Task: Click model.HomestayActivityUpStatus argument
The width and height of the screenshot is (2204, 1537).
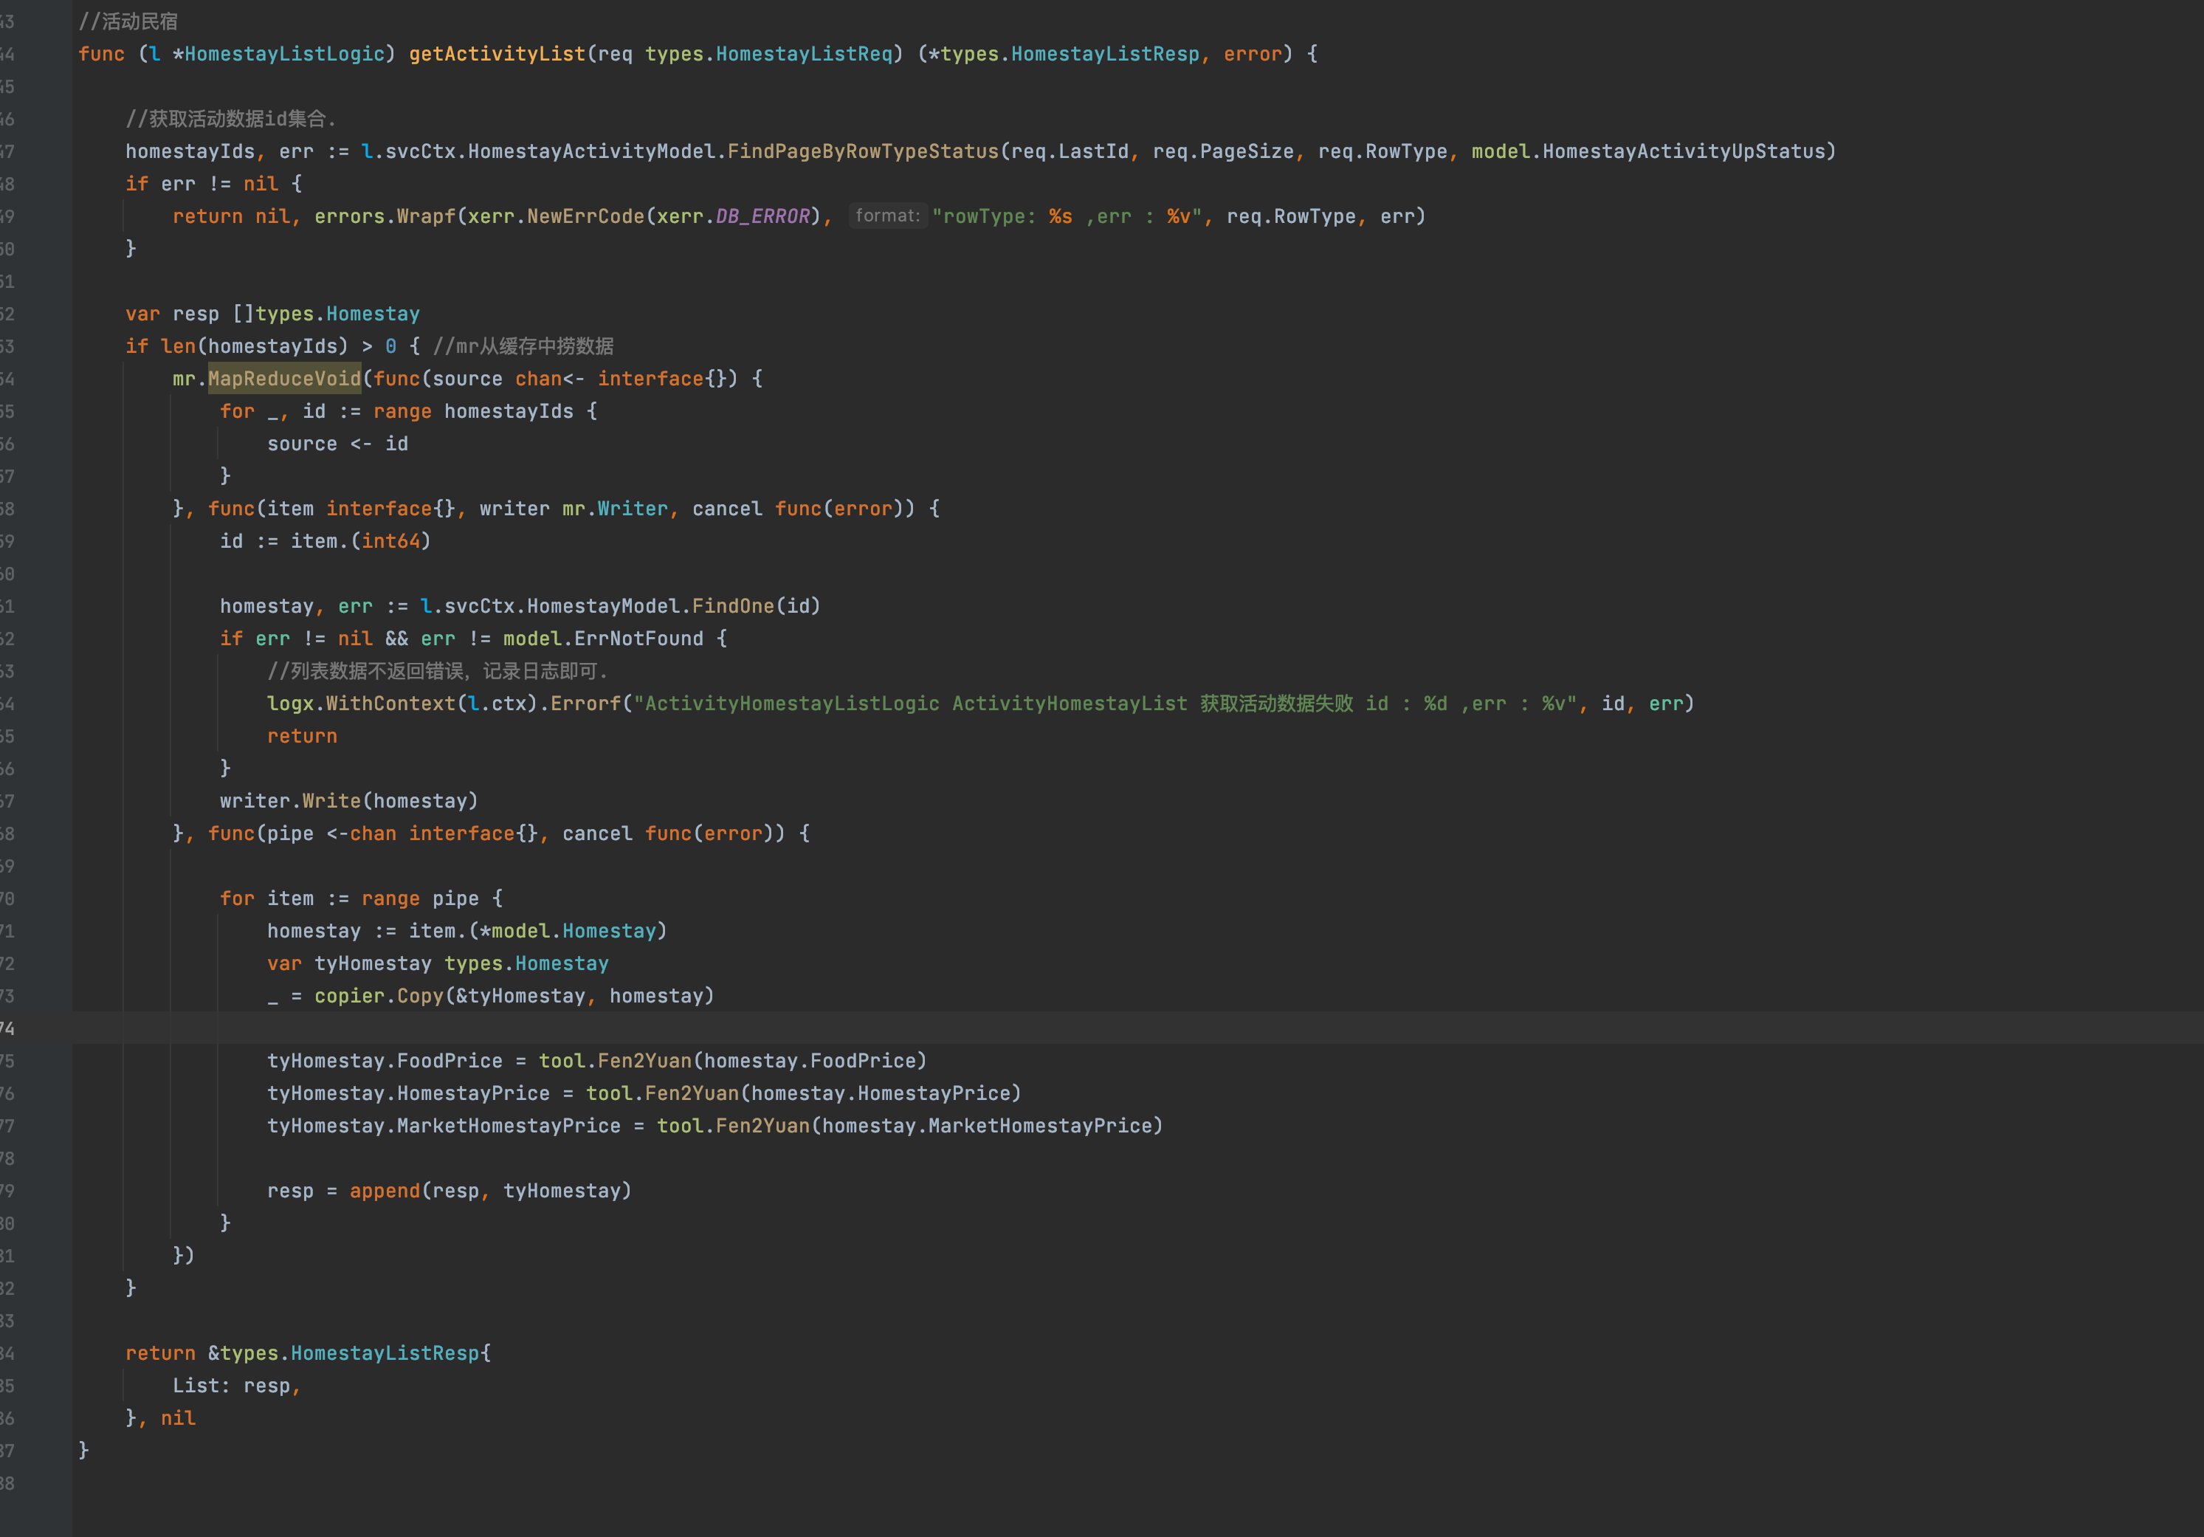Action: [x=1647, y=151]
